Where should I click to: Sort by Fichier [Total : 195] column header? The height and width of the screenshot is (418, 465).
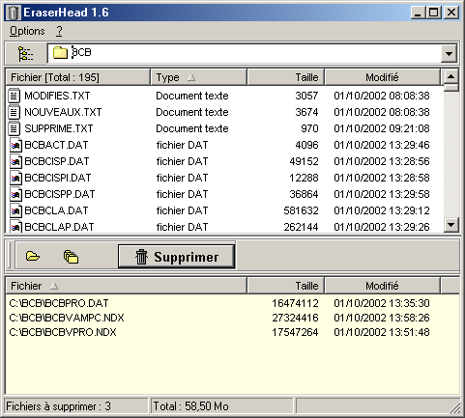pos(78,77)
